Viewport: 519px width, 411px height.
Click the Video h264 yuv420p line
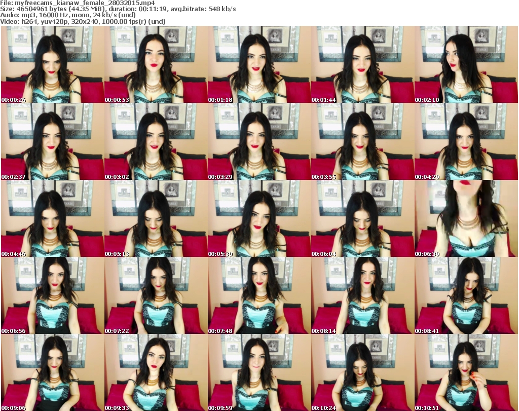pos(83,21)
